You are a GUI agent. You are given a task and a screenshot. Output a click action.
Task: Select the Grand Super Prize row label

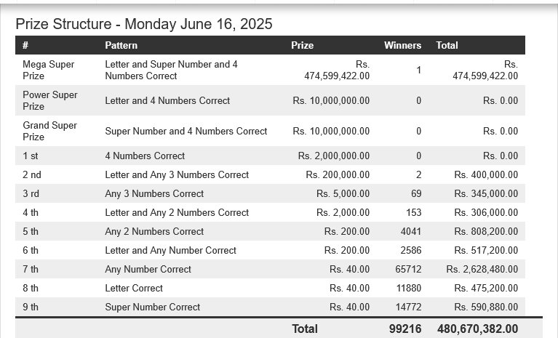(x=49, y=131)
